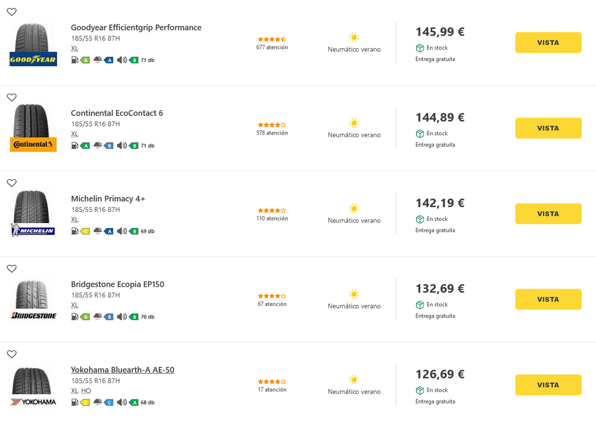Toggle wishlist heart for Continental EcoContact 6

12,98
